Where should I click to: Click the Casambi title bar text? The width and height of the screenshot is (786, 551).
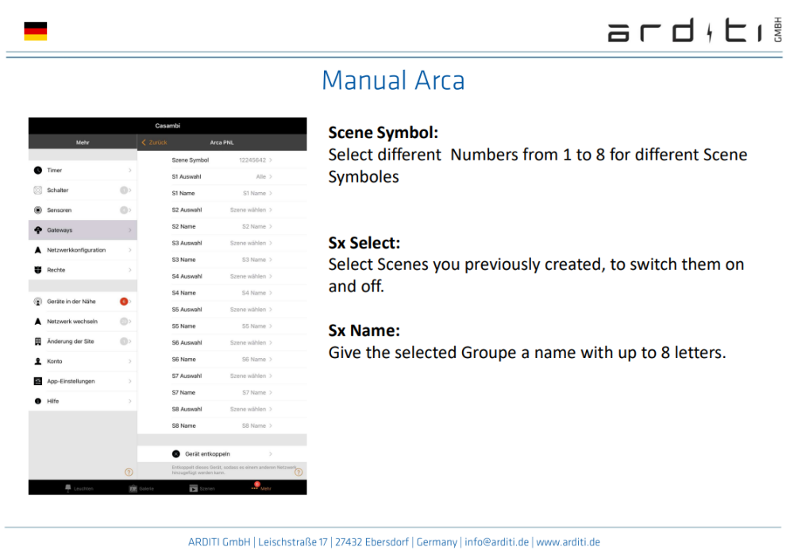(168, 126)
